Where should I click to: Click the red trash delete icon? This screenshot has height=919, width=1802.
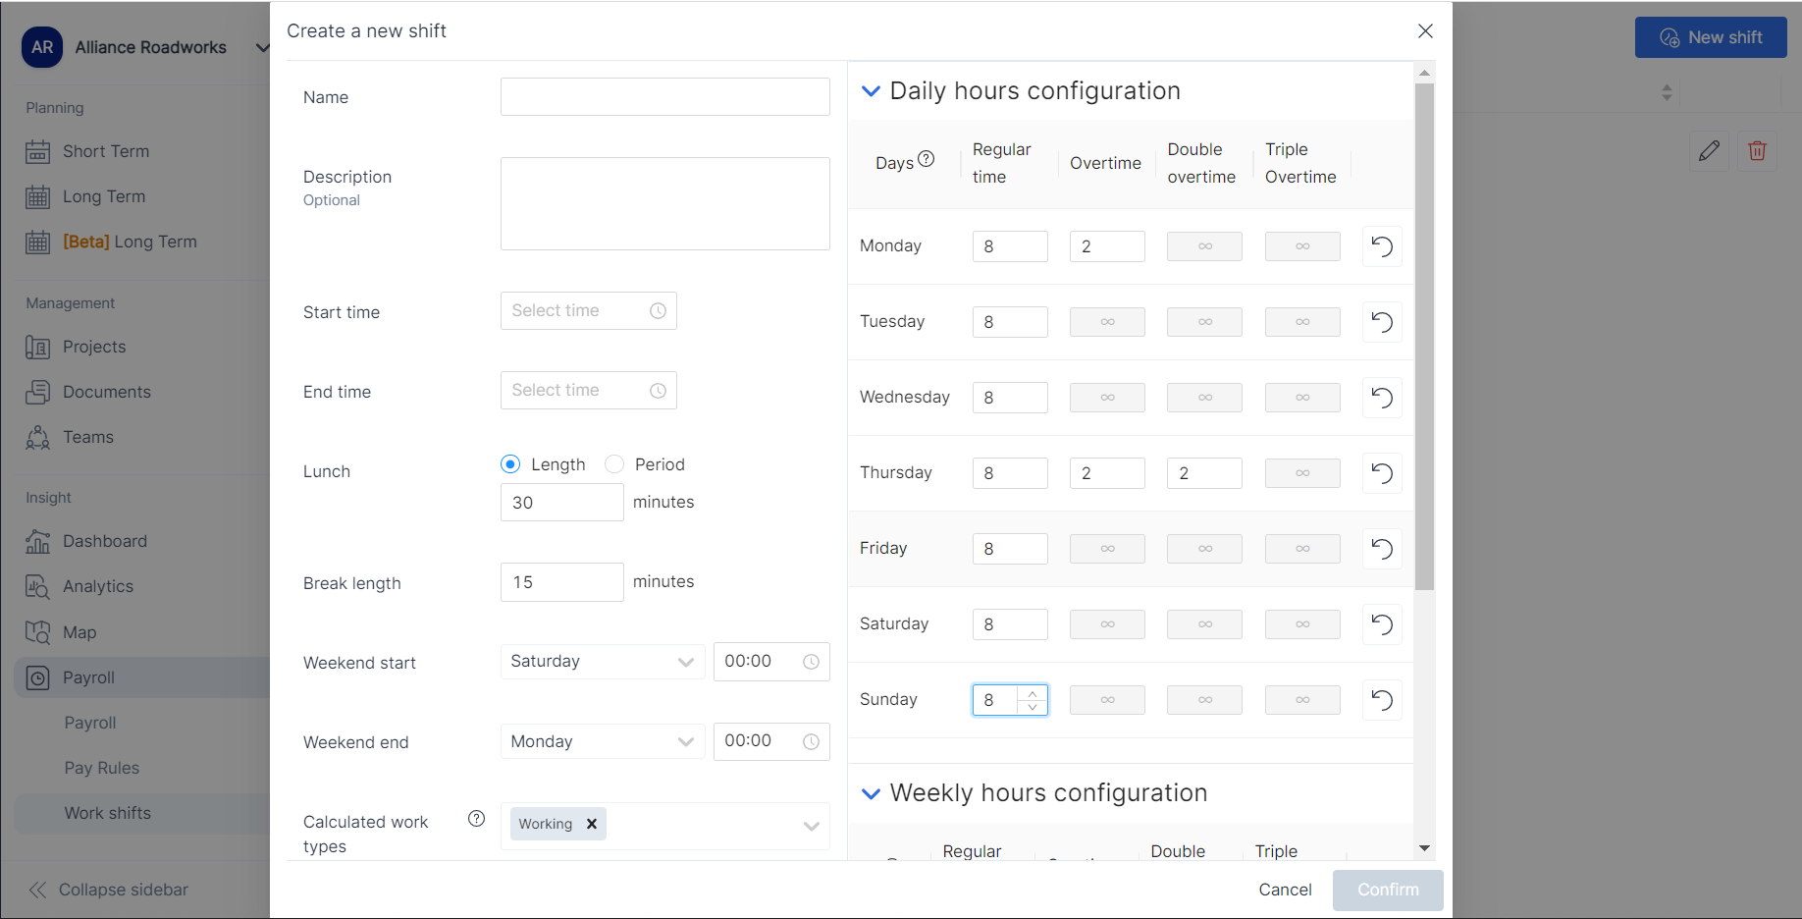(x=1757, y=151)
